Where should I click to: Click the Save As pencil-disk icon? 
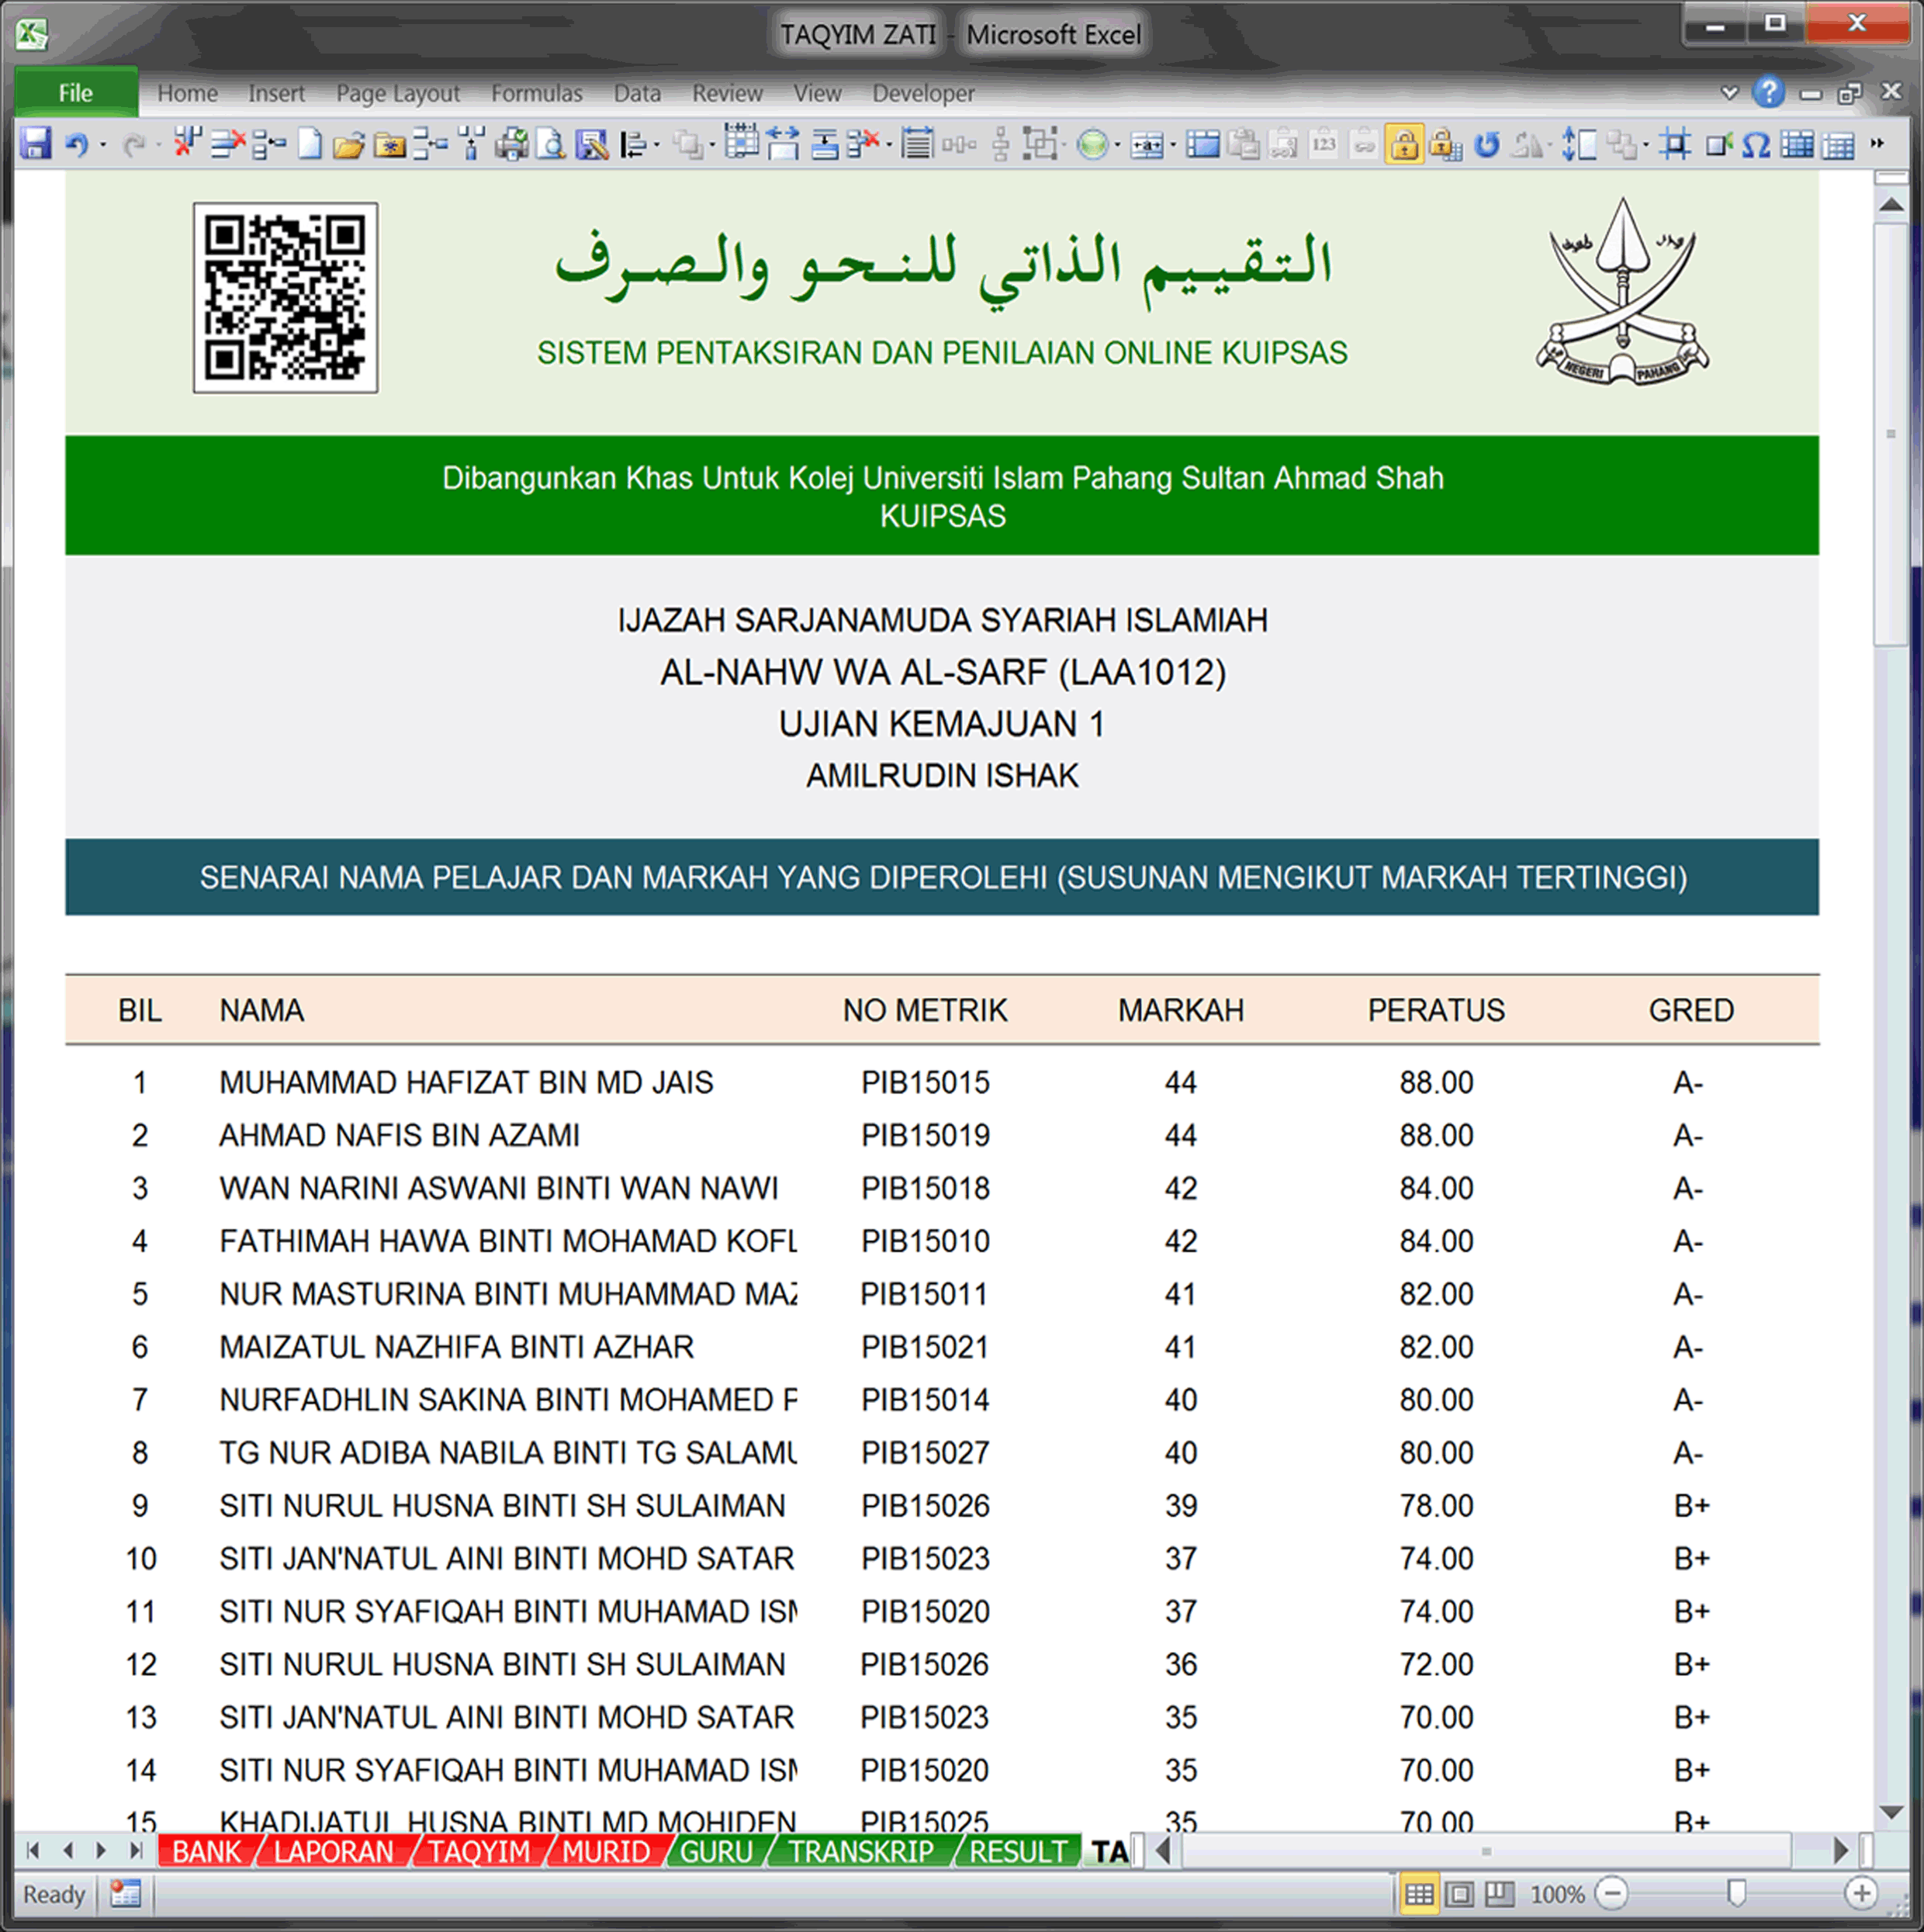point(592,145)
